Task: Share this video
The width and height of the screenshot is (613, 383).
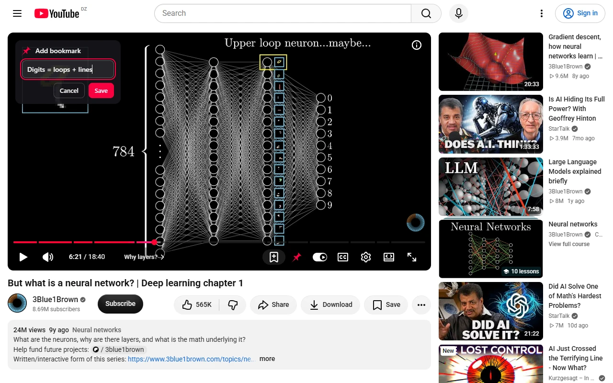Action: pos(273,304)
